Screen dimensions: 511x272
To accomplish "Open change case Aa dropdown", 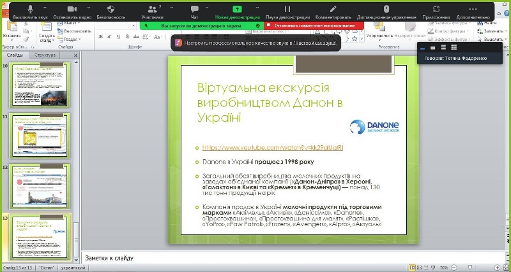I will (x=158, y=37).
